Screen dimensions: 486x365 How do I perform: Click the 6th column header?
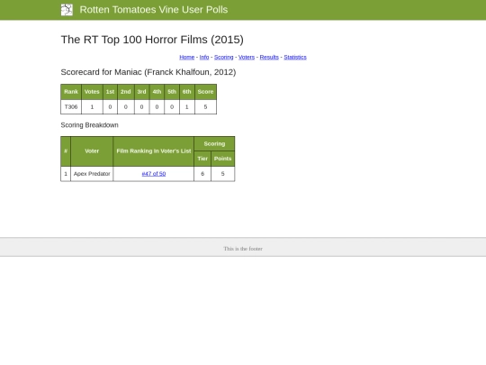tap(187, 92)
